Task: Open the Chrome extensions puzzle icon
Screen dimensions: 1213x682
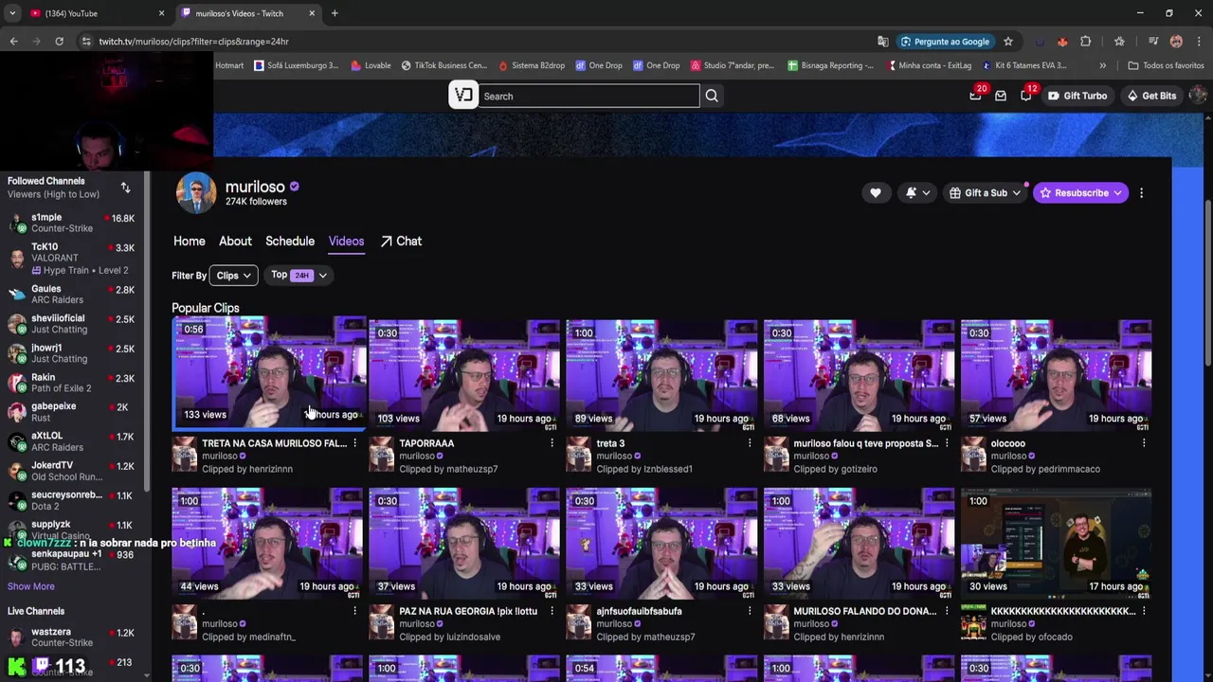Action: tap(1086, 42)
